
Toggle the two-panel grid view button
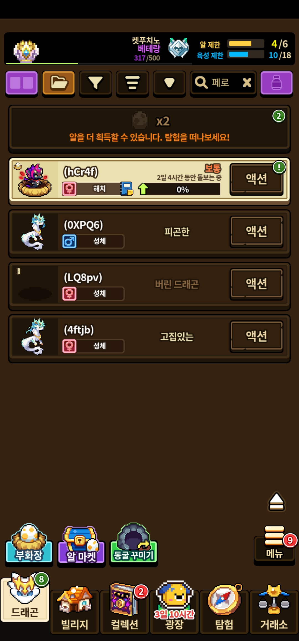22,83
